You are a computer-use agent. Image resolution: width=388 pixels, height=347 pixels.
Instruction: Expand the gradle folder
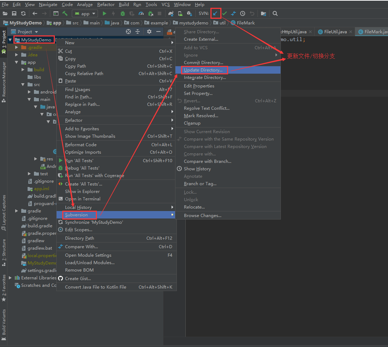tap(17, 211)
